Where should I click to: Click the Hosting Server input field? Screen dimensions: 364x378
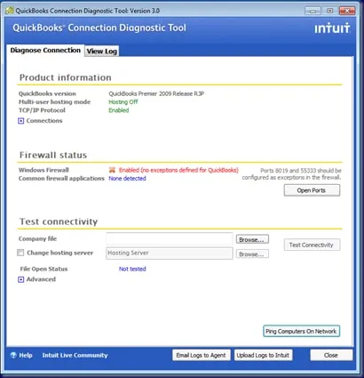(x=170, y=253)
